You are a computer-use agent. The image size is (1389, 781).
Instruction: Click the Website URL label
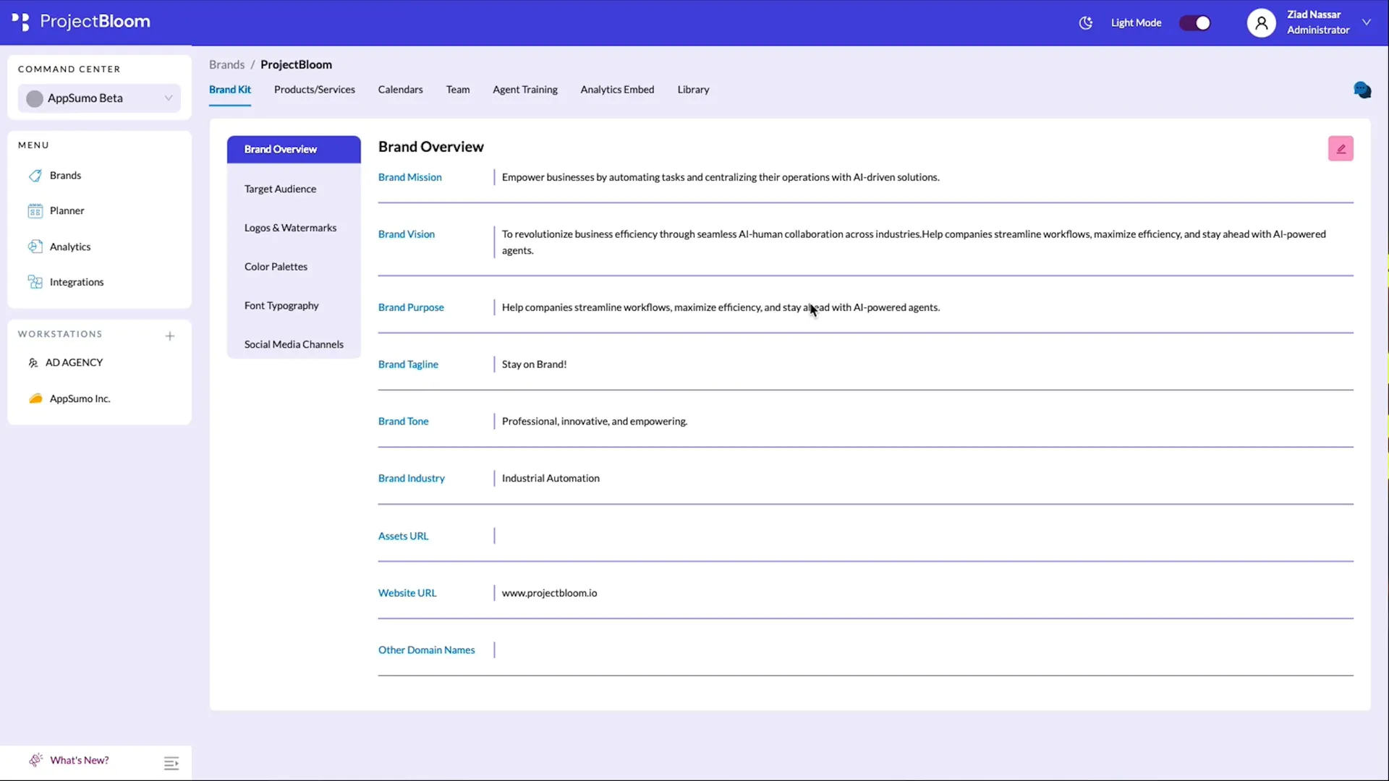click(x=407, y=593)
